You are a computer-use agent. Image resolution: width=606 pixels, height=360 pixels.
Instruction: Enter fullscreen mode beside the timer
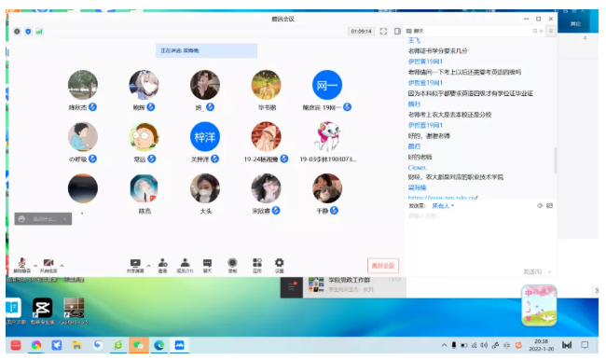[383, 32]
